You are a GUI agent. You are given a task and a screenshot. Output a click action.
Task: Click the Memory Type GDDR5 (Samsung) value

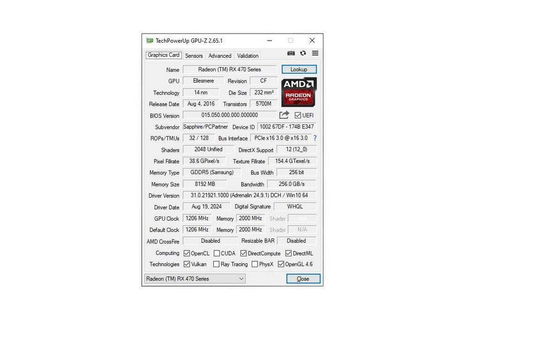coord(212,172)
